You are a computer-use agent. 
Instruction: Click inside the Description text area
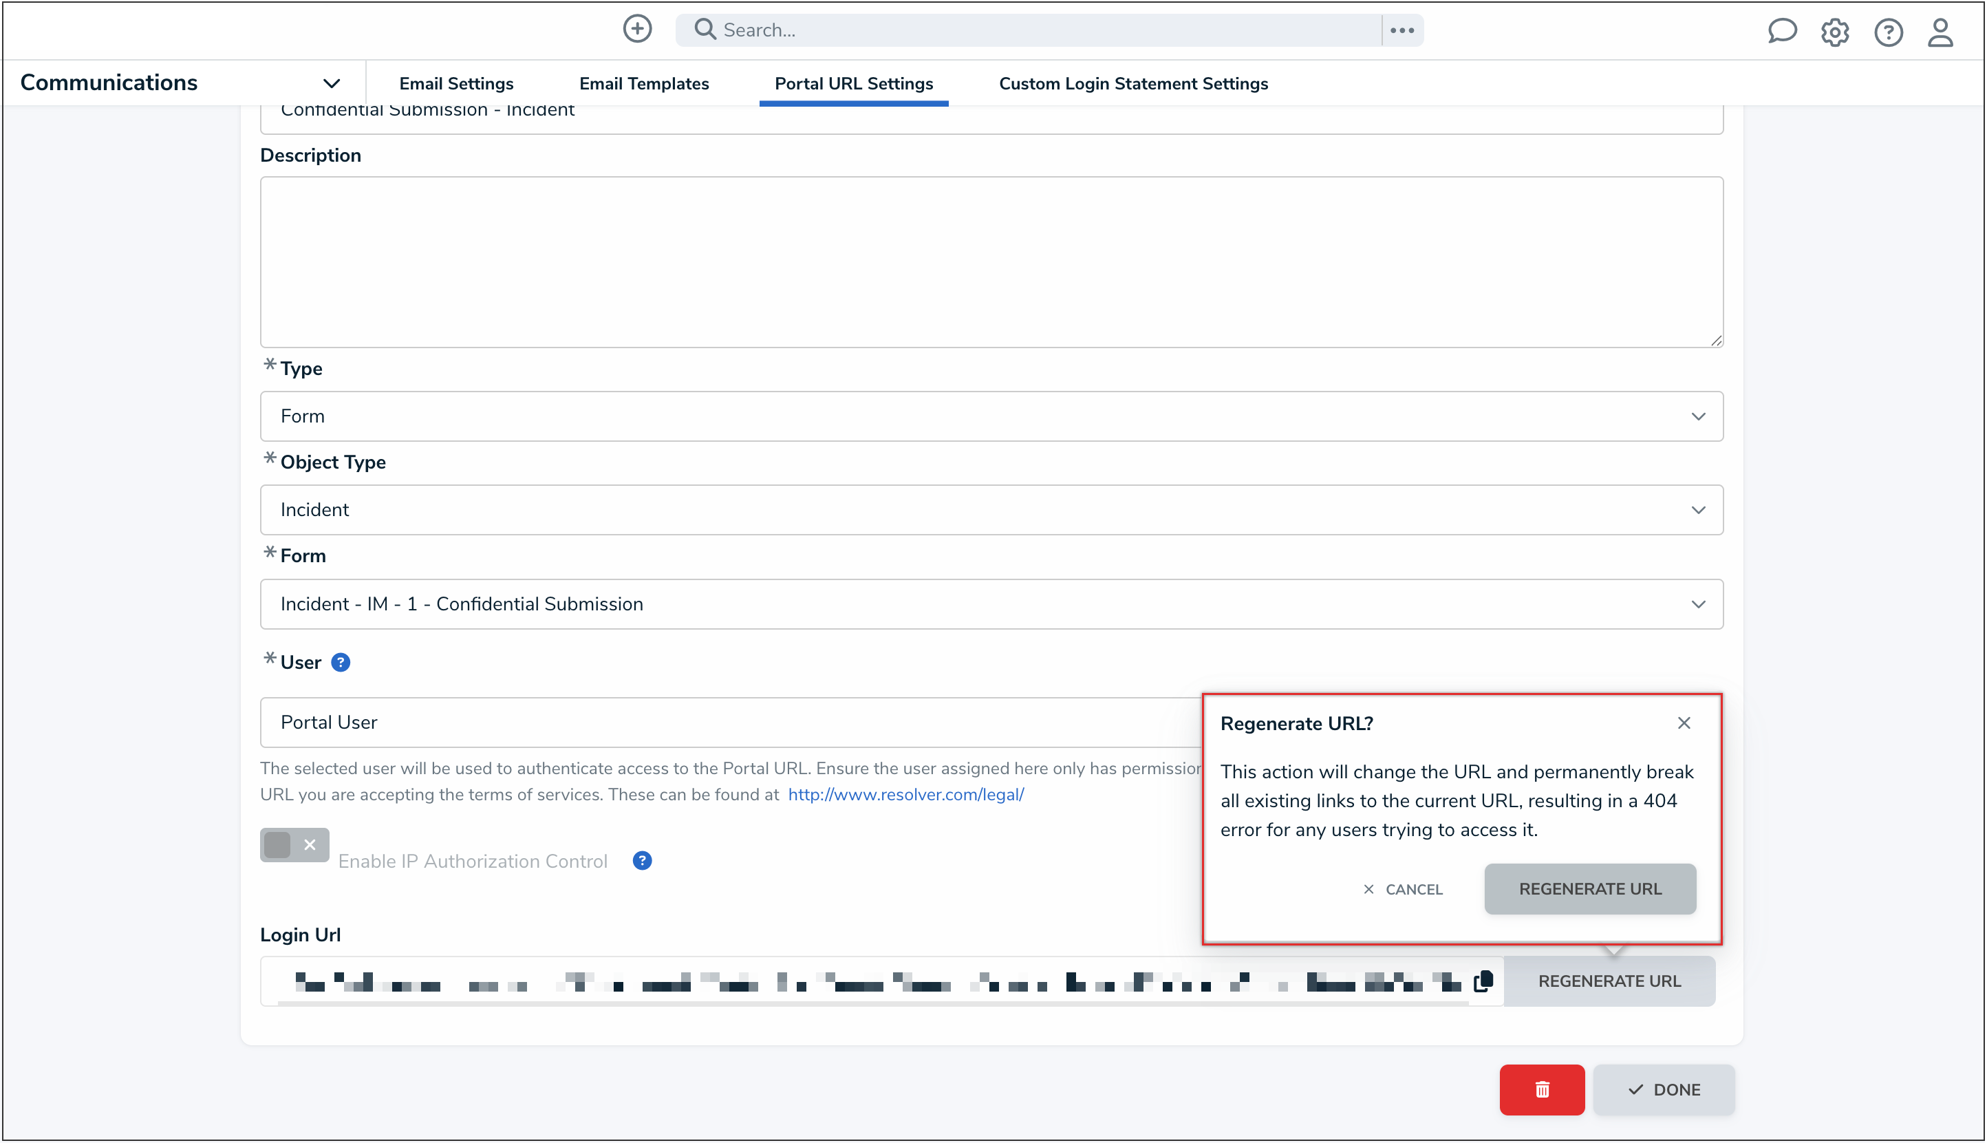pos(991,261)
